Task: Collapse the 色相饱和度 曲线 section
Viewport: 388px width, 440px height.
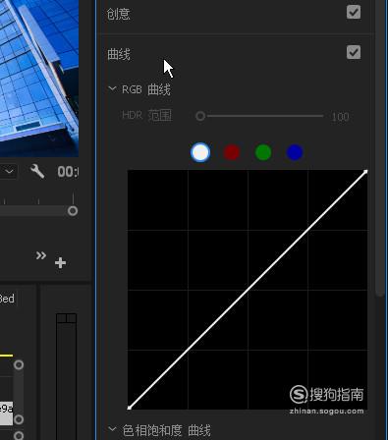Action: tap(112, 429)
